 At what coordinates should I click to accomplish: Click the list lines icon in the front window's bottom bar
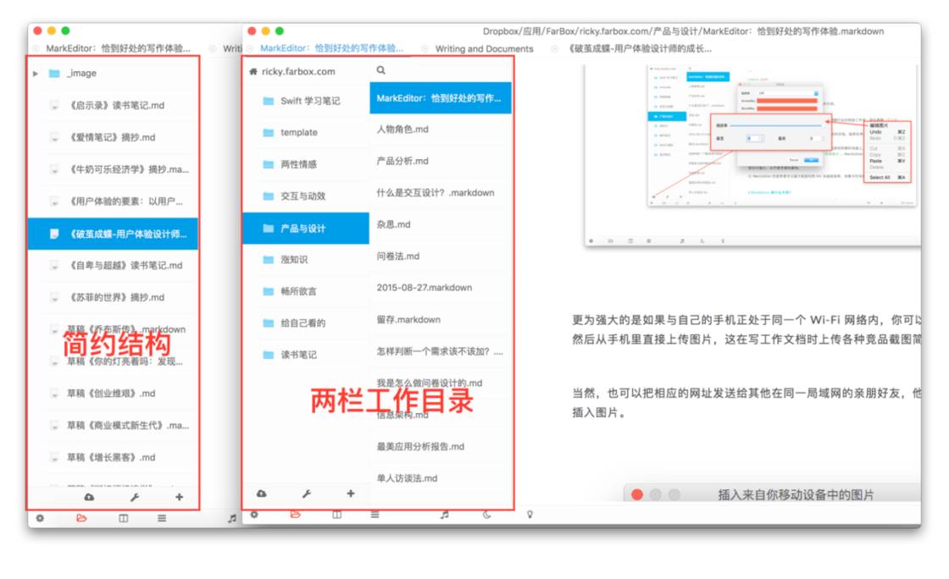pyautogui.click(x=375, y=515)
